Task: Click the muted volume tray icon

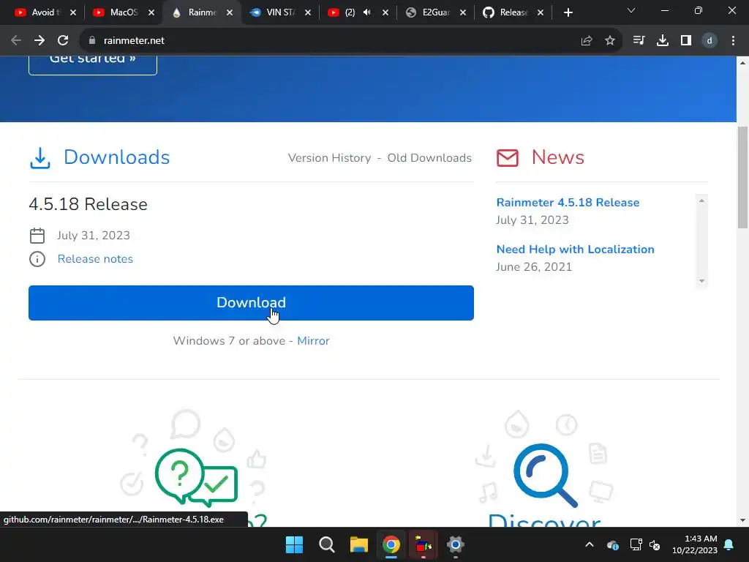Action: click(x=655, y=544)
